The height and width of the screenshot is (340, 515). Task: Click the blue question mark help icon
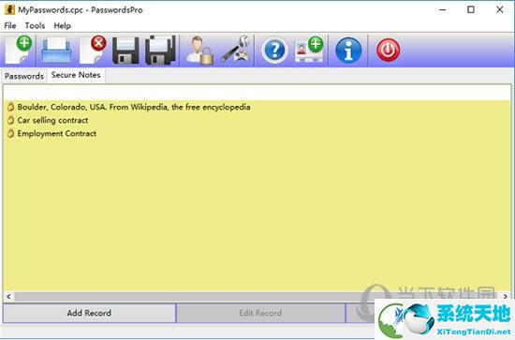click(x=275, y=51)
